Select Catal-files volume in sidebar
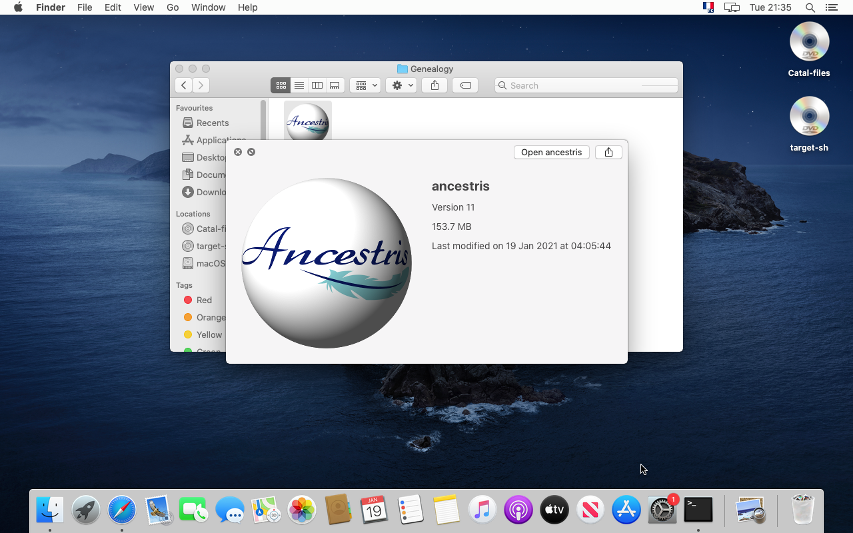Viewport: 853px width, 533px height. point(203,229)
